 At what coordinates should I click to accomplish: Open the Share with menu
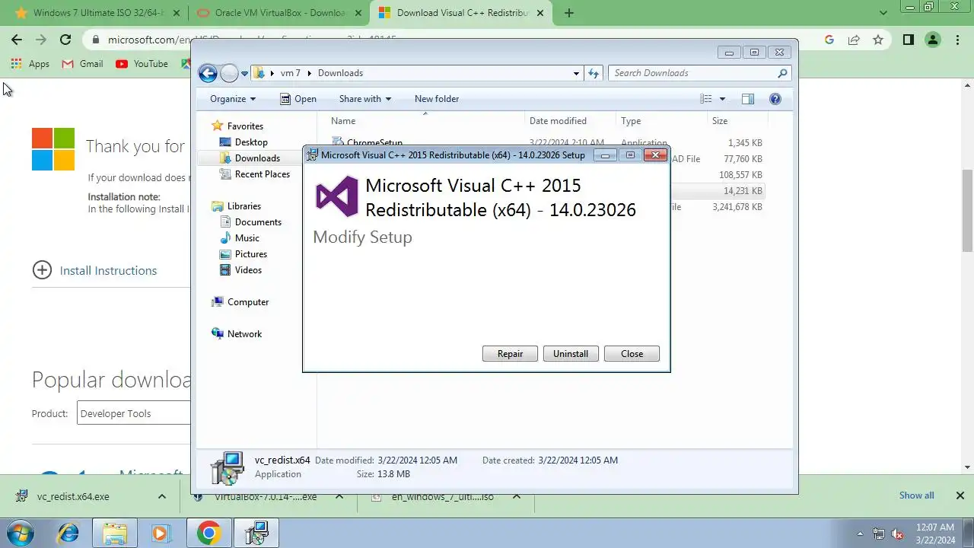point(365,99)
